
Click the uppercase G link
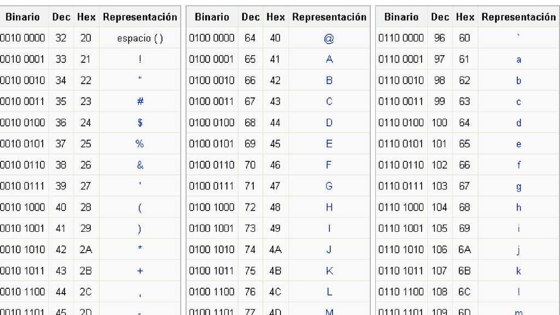tap(329, 186)
